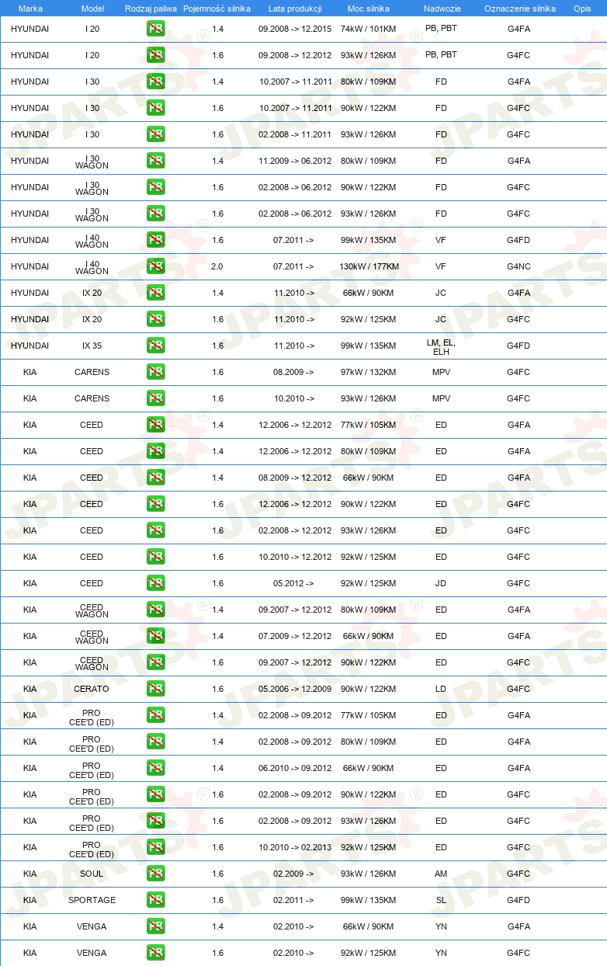Select production years 05.2006 -> 12.2009
Image resolution: width=607 pixels, height=966 pixels.
(x=295, y=689)
